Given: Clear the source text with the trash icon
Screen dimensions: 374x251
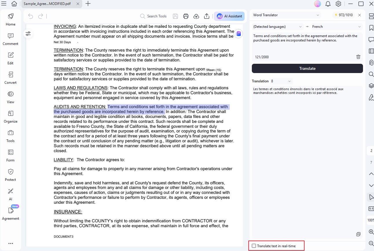Looking at the screenshot, I should [358, 57].
